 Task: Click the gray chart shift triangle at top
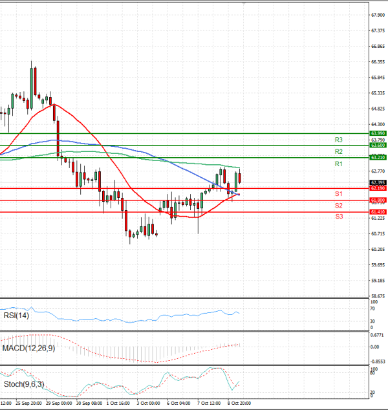[x=244, y=4]
